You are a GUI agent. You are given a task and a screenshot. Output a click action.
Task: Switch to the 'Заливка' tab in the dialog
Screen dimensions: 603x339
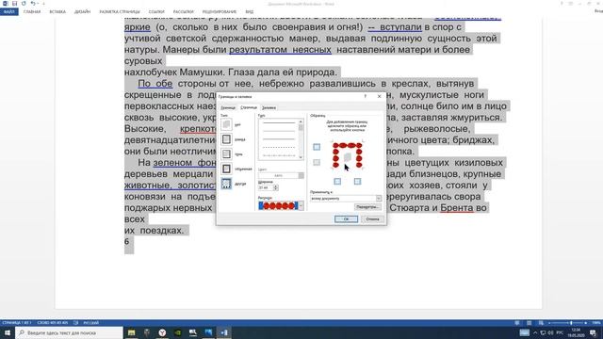tap(269, 108)
